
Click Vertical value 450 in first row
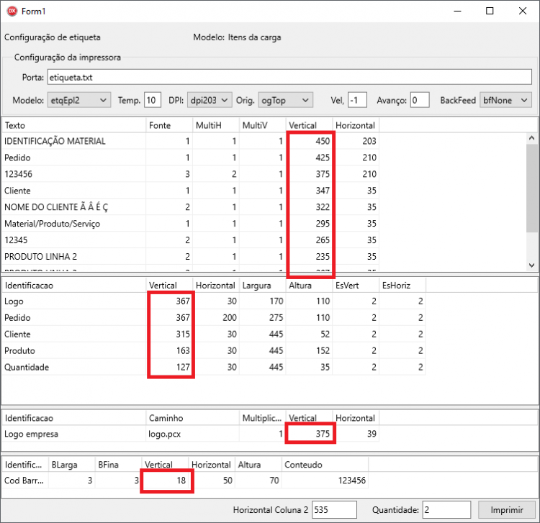(x=309, y=141)
